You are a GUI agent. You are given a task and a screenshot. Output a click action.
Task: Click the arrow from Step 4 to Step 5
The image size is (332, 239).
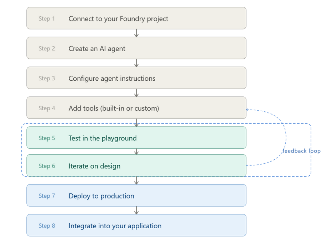[x=136, y=123]
